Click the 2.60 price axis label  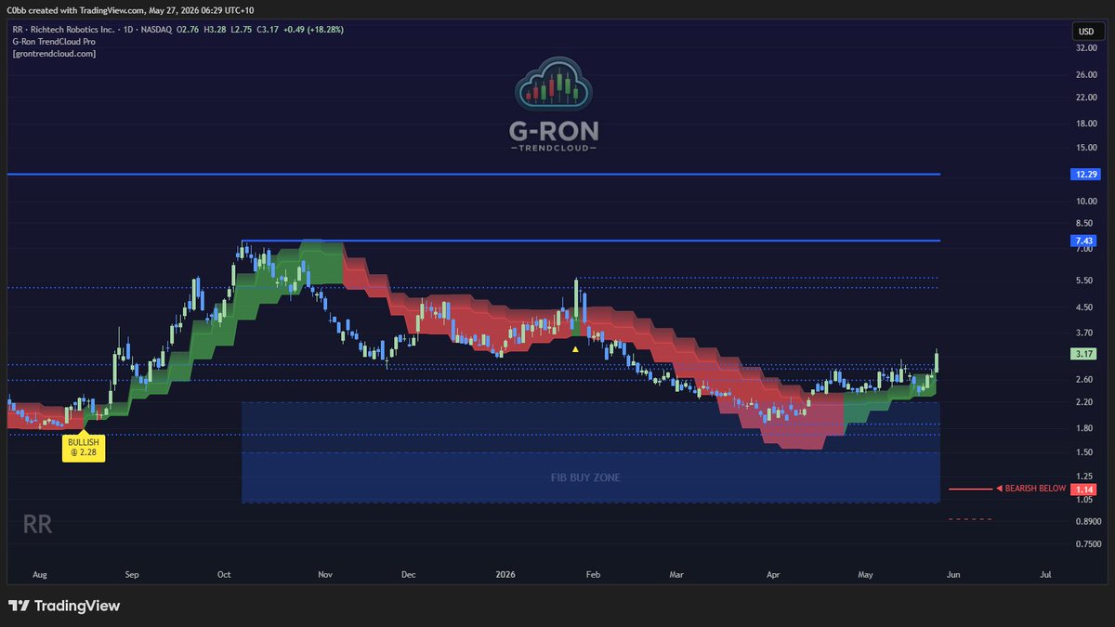(x=1086, y=379)
